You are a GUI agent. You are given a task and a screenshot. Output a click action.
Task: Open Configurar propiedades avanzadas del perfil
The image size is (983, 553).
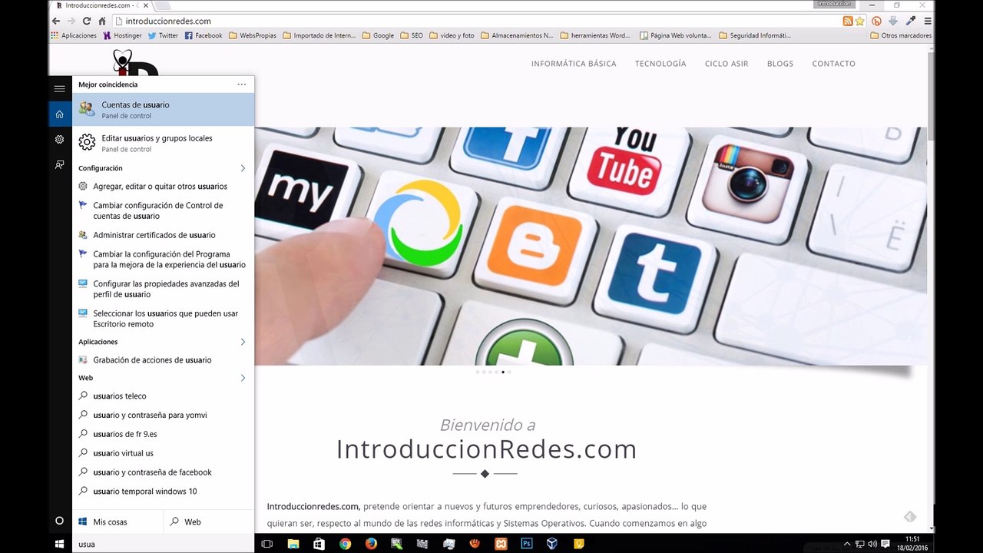(163, 289)
